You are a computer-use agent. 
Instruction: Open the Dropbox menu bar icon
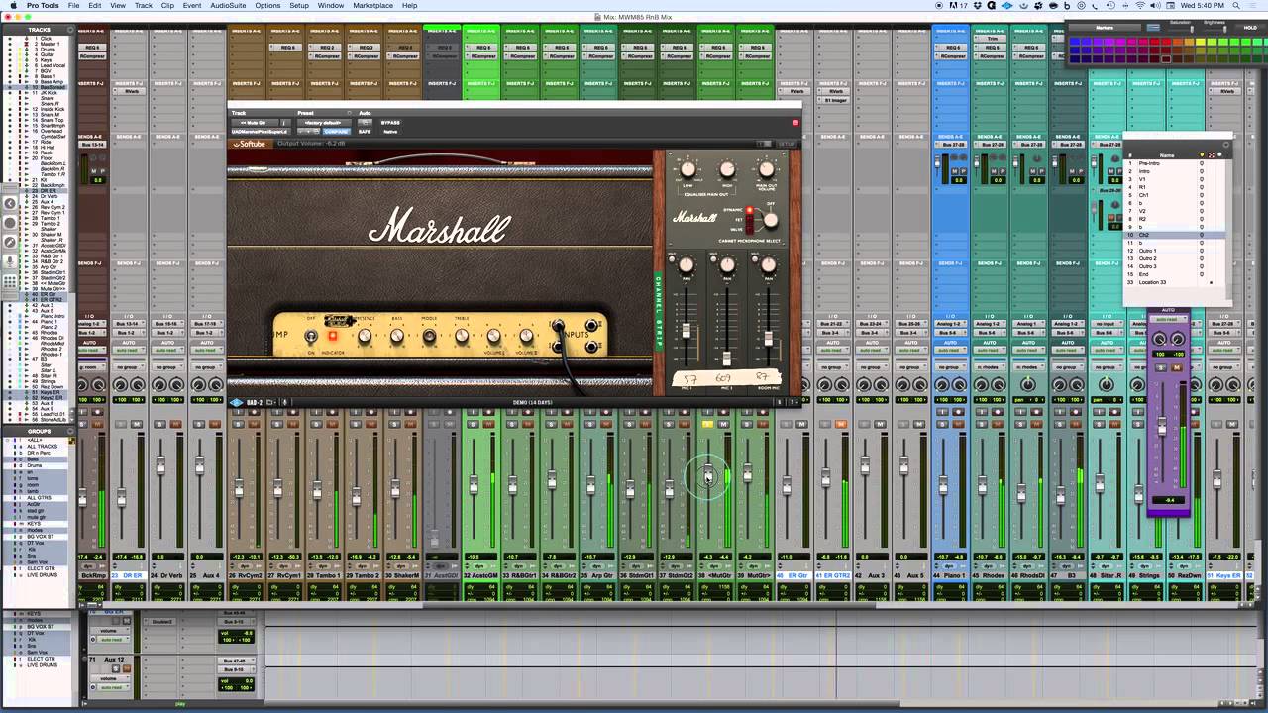(980, 5)
